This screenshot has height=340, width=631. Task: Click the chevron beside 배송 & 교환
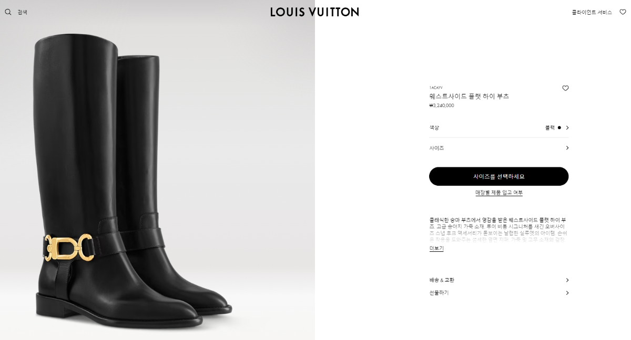point(567,280)
